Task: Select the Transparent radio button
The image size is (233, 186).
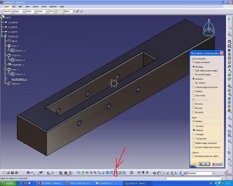Action: tap(194, 139)
